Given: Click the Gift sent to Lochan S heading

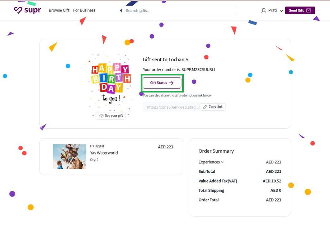Looking at the screenshot, I should pyautogui.click(x=165, y=60).
